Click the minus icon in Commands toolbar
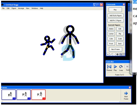 114,55
